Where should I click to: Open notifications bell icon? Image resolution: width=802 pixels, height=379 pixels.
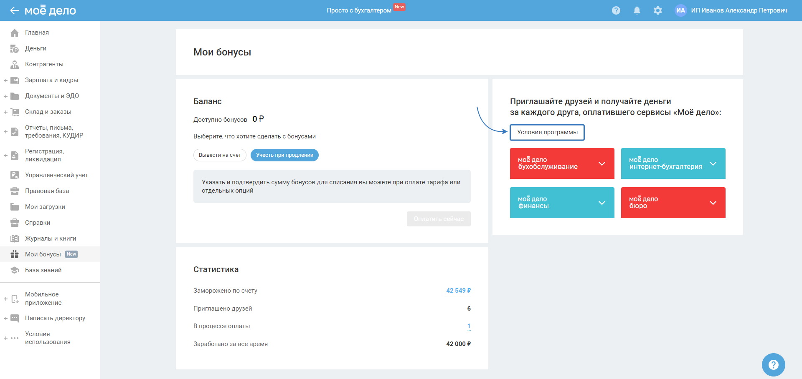[637, 10]
